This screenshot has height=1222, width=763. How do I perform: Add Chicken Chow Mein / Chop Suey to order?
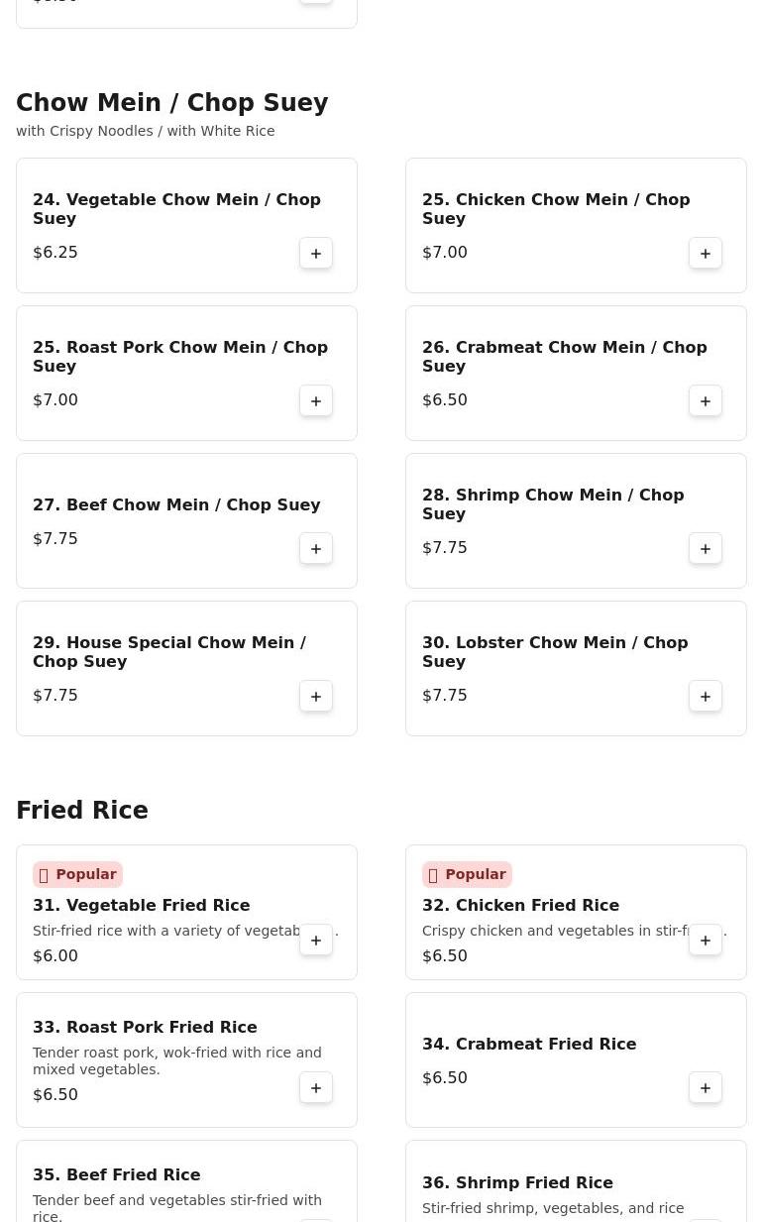(x=706, y=254)
